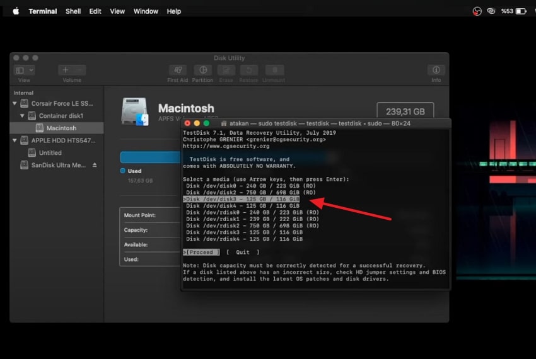Zoom the testdisk Terminal window
The width and height of the screenshot is (536, 359).
pos(206,123)
